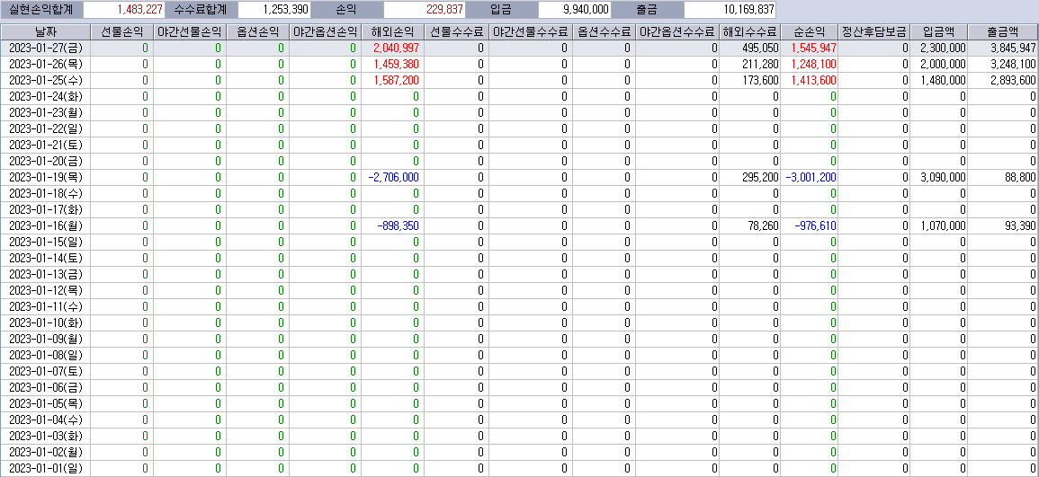Click the 정산후담보금 column header
The height and width of the screenshot is (477, 1039).
[x=875, y=31]
